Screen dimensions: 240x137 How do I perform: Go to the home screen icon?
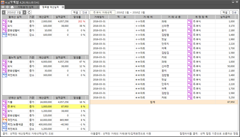pos(12,7)
